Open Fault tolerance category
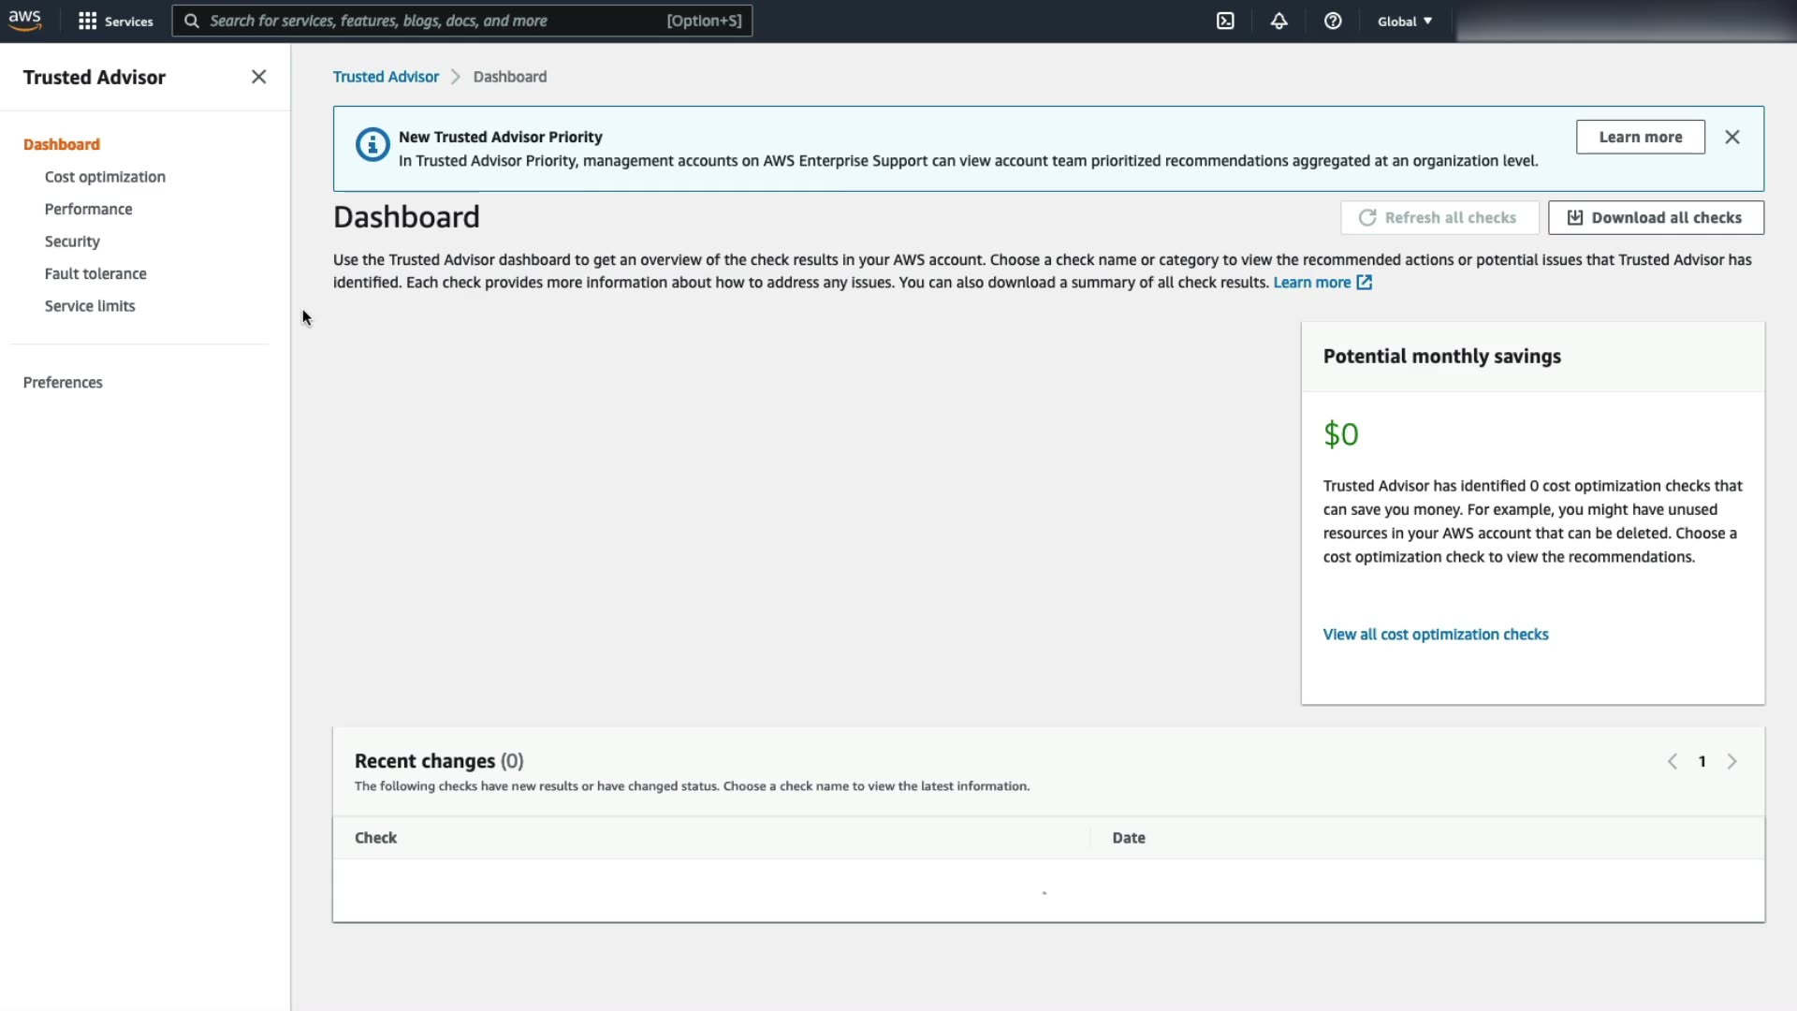The image size is (1797, 1011). [95, 273]
